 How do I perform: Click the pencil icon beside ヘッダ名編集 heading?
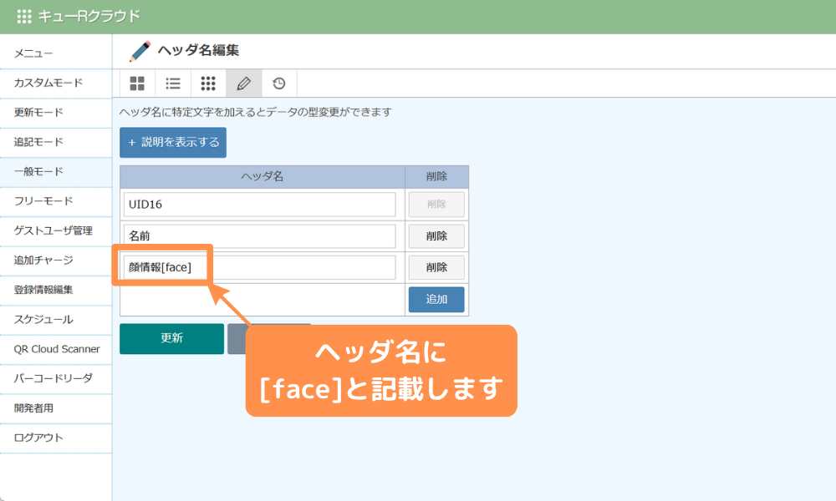point(137,50)
